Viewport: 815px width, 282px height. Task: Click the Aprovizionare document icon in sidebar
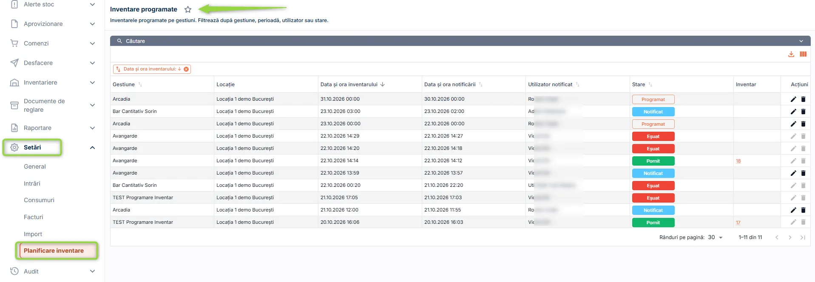click(x=14, y=24)
